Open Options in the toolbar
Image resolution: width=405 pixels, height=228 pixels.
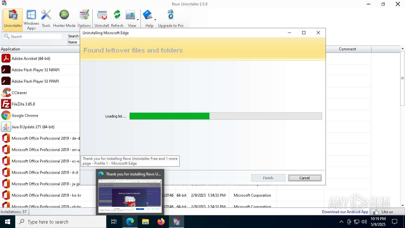point(84,19)
